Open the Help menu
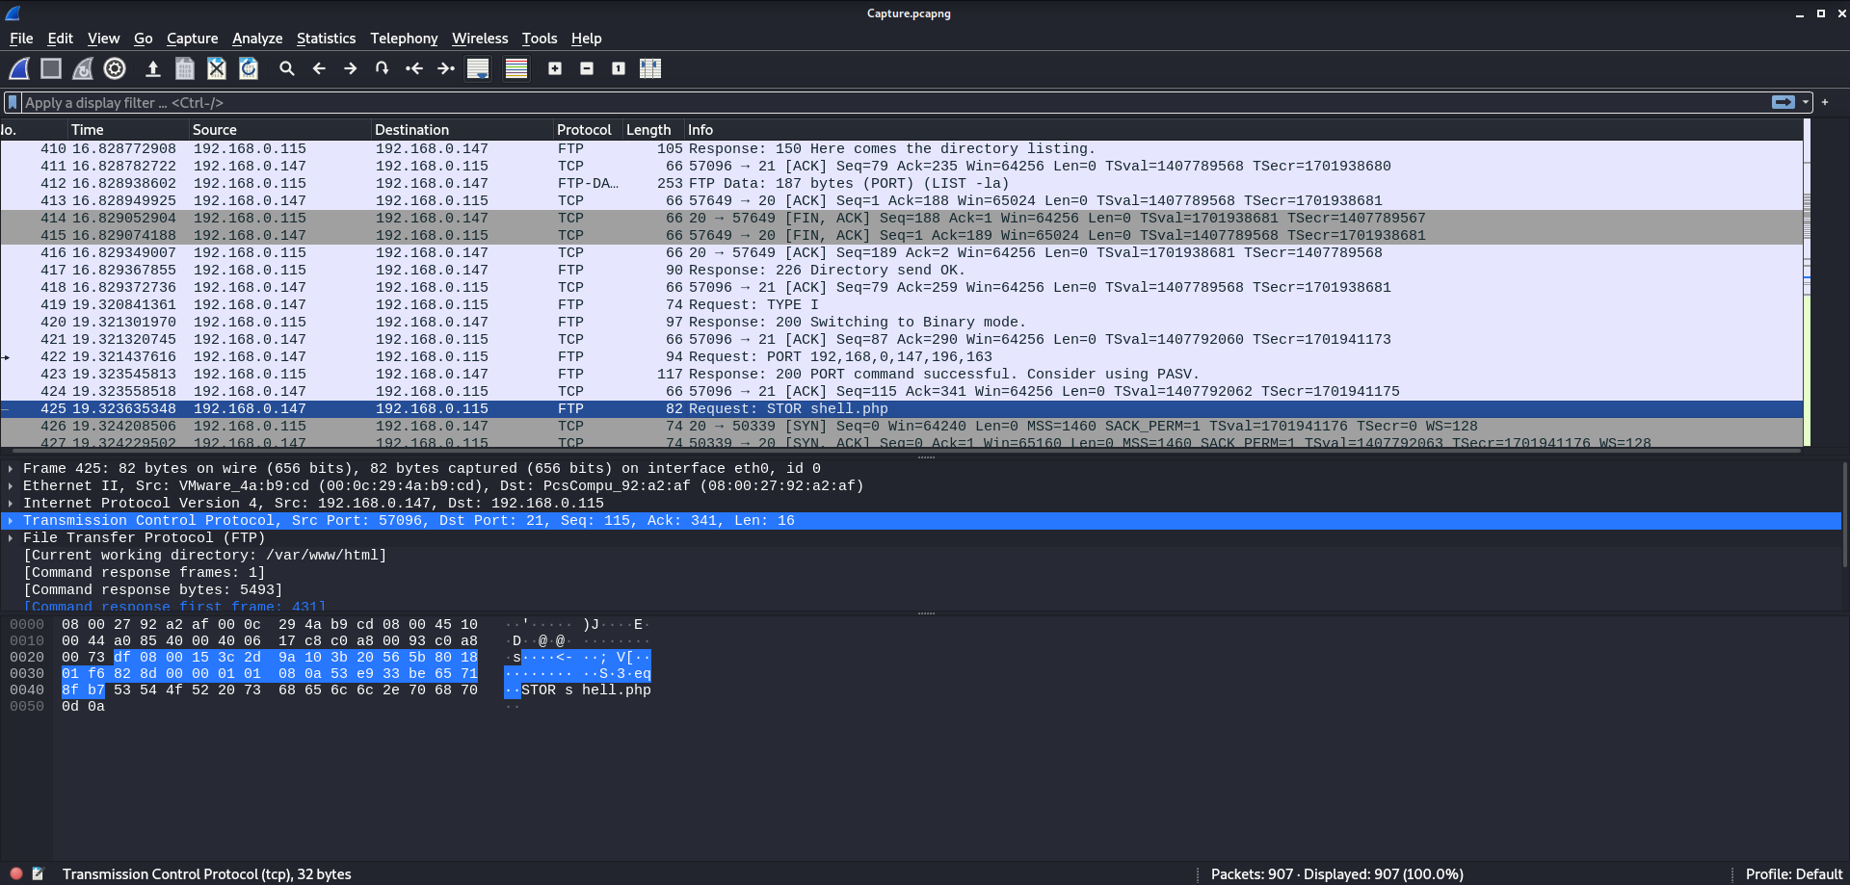Screen dimensions: 1850x885 coord(586,39)
